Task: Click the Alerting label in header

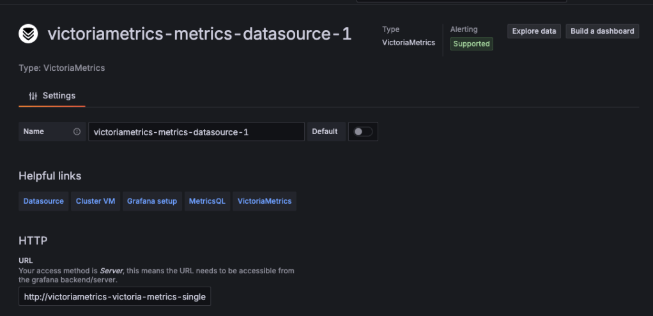Action: 463,29
